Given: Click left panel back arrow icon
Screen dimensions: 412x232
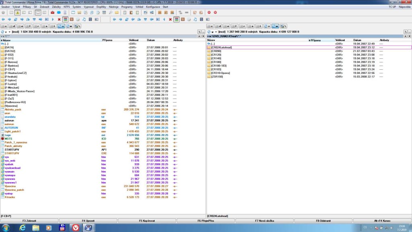Looking at the screenshot, I should pos(3,19).
